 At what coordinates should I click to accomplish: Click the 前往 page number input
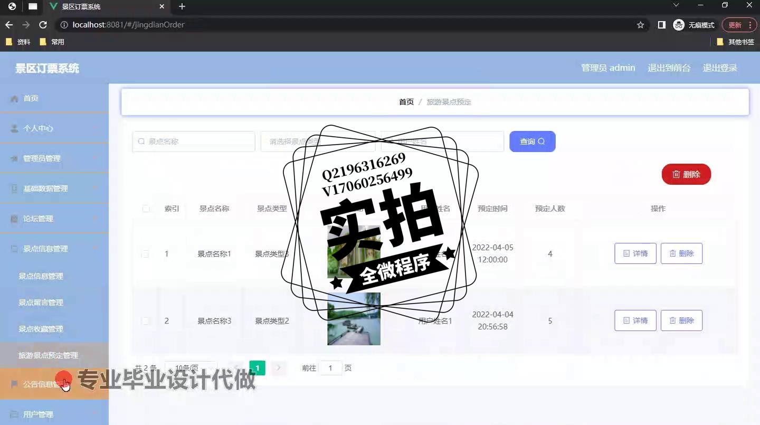click(x=330, y=368)
